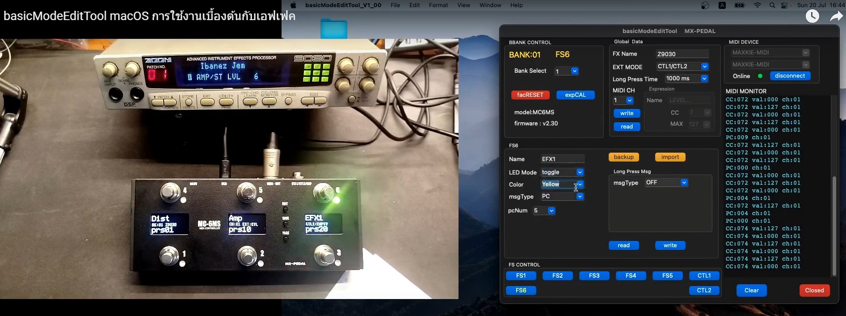This screenshot has height=316, width=846.
Task: Change the LED Mode toggle dropdown
Action: 580,172
